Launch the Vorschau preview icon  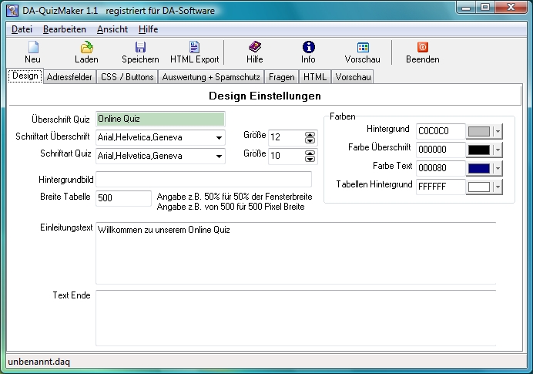(x=362, y=48)
